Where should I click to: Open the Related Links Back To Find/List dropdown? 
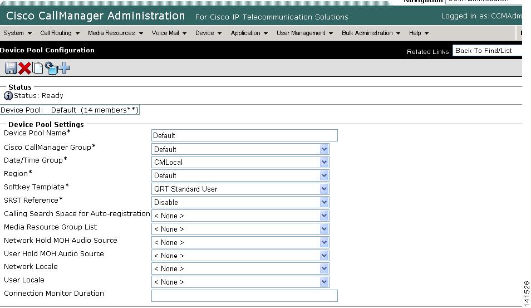pos(487,51)
